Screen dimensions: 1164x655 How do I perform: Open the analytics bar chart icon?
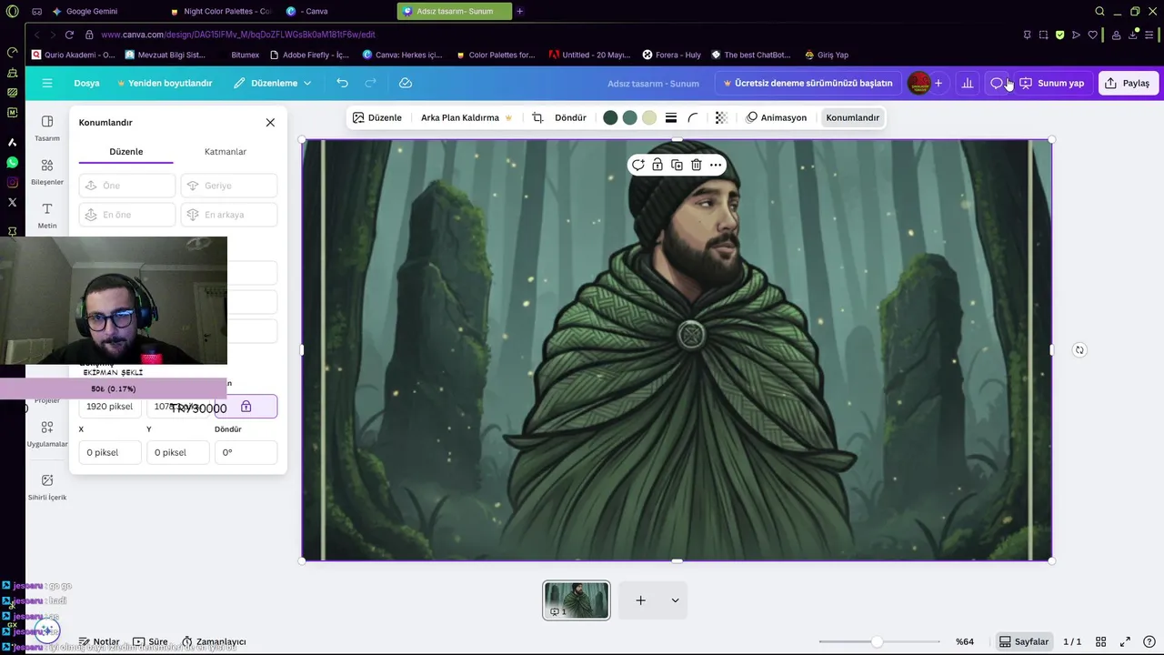tap(968, 83)
